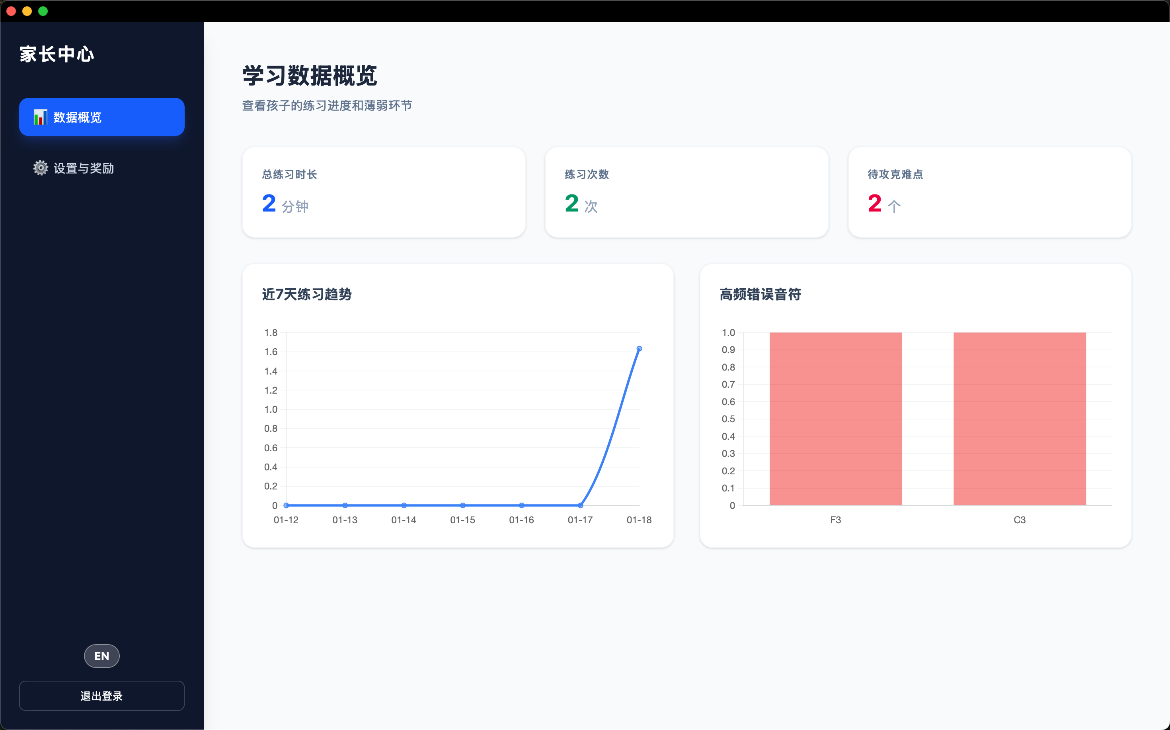Click the 待攻克难点 stat card
The height and width of the screenshot is (730, 1170).
pyautogui.click(x=989, y=192)
